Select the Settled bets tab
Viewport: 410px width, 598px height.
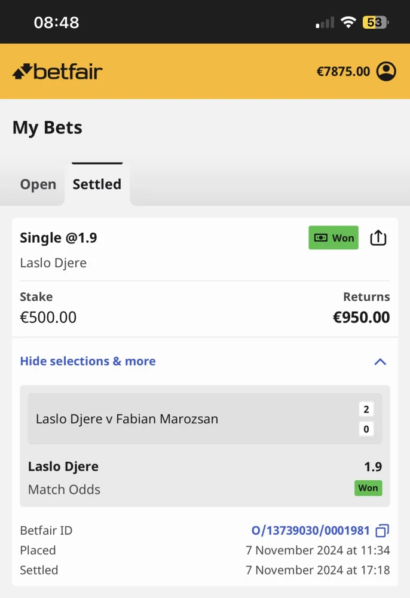pos(97,184)
